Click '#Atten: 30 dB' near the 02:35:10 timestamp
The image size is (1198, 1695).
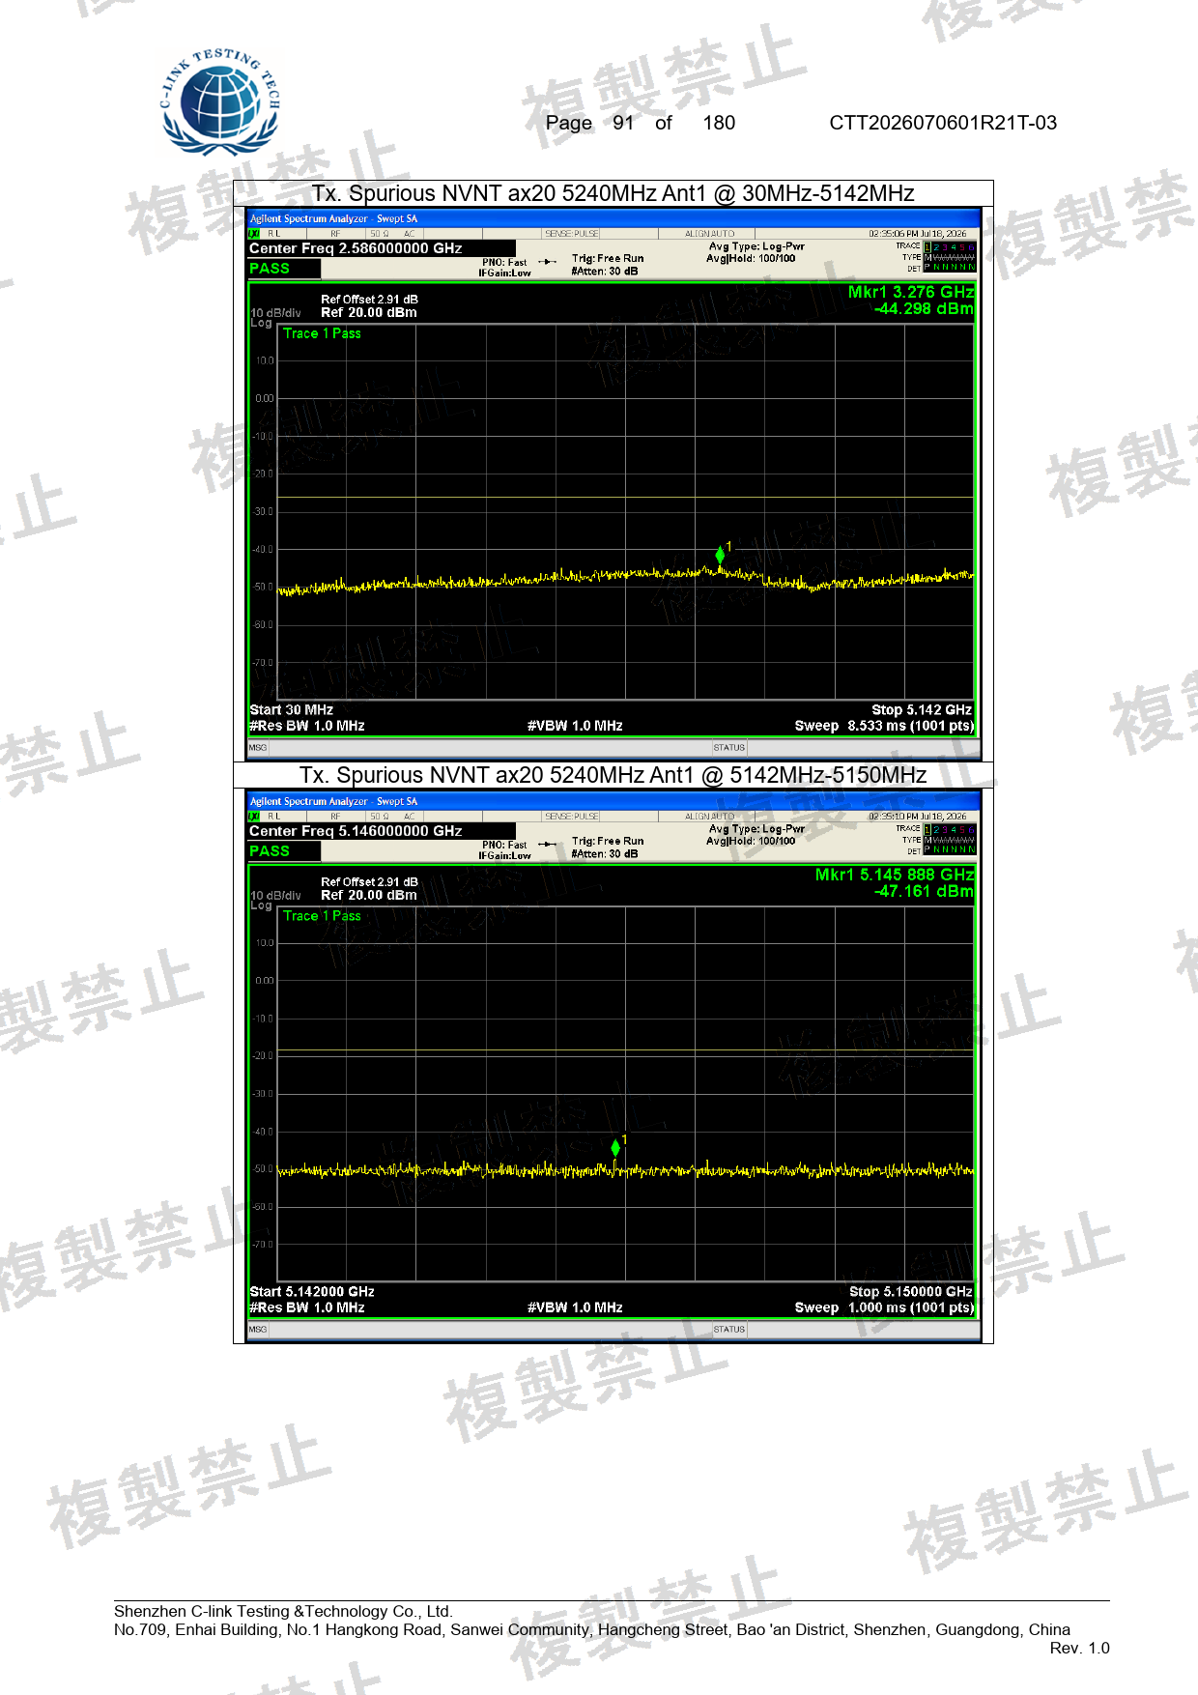[605, 854]
